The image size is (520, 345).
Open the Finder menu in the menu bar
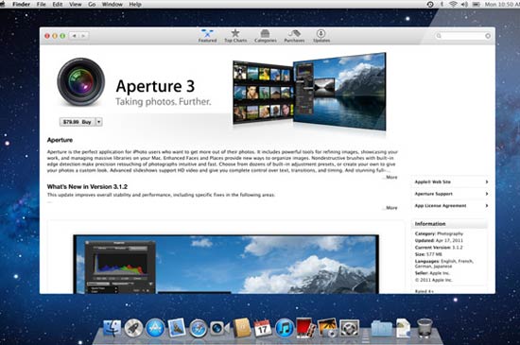[21, 5]
